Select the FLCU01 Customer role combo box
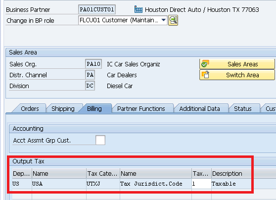The width and height of the screenshot is (276, 200). 123,20
